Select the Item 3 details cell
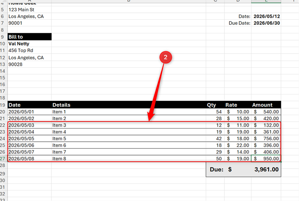The height and width of the screenshot is (201, 299). click(129, 125)
